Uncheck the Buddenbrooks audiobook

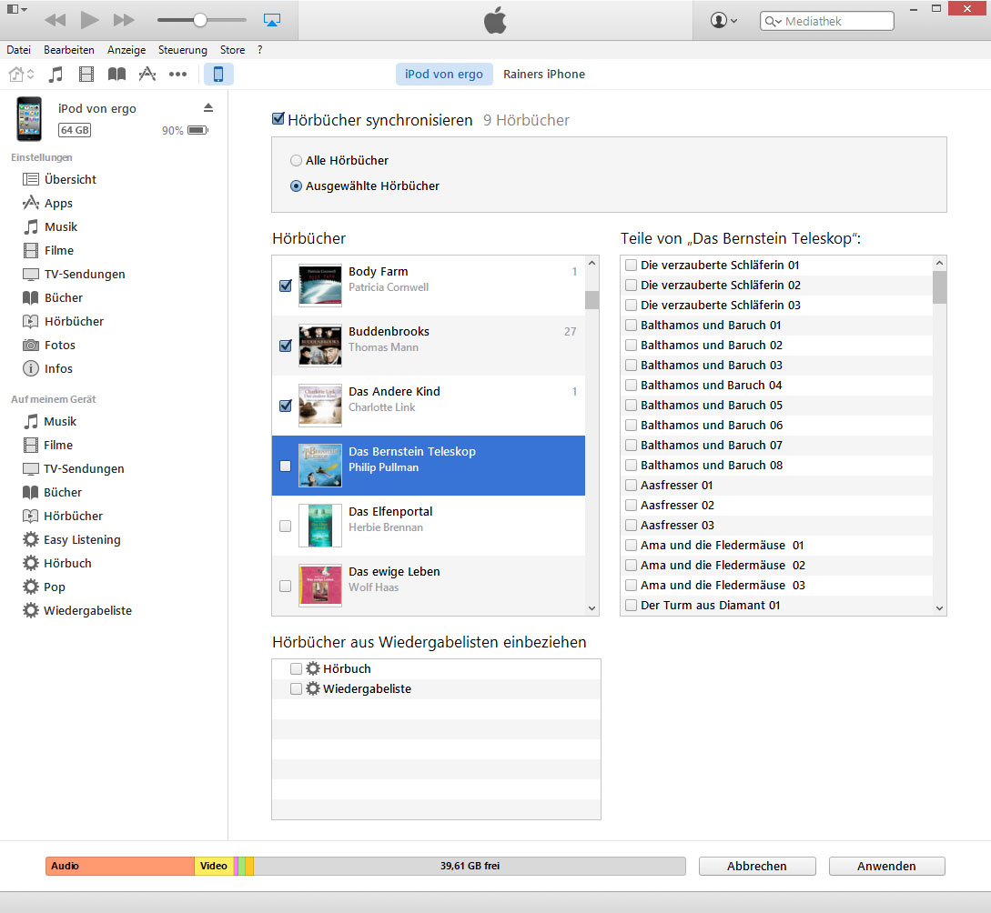pos(286,346)
